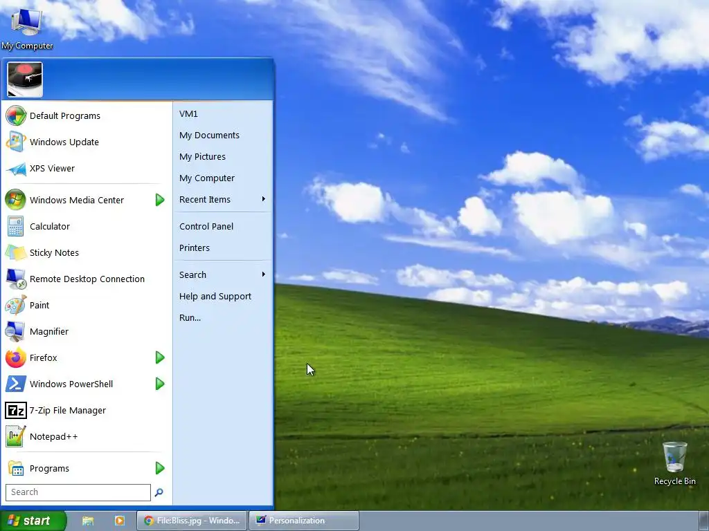Expand Firefox jump list arrow
This screenshot has height=531, width=709.
pyautogui.click(x=160, y=357)
